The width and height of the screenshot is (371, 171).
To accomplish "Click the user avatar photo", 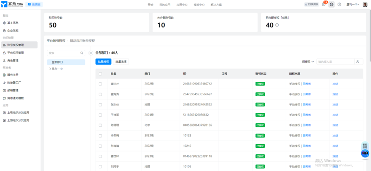I will [x=365, y=5].
